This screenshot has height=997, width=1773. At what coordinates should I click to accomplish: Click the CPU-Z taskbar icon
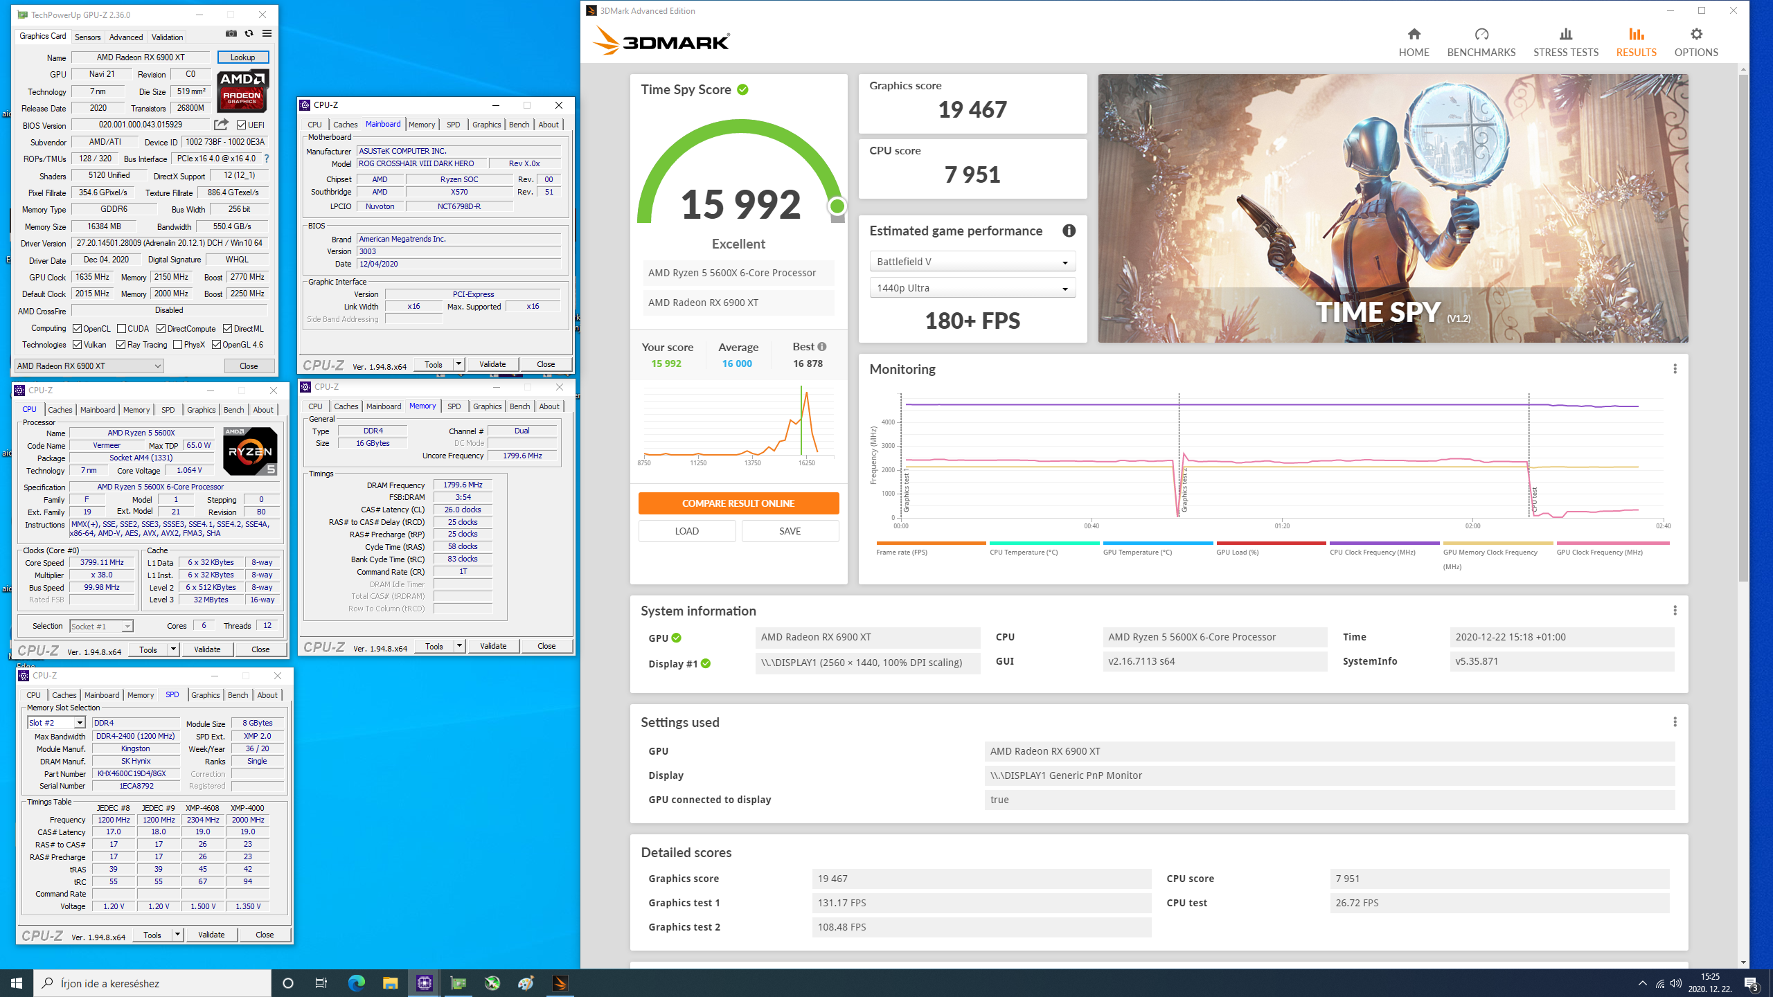[x=424, y=983]
